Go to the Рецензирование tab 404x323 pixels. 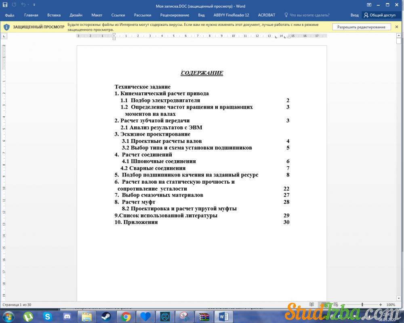(175, 15)
